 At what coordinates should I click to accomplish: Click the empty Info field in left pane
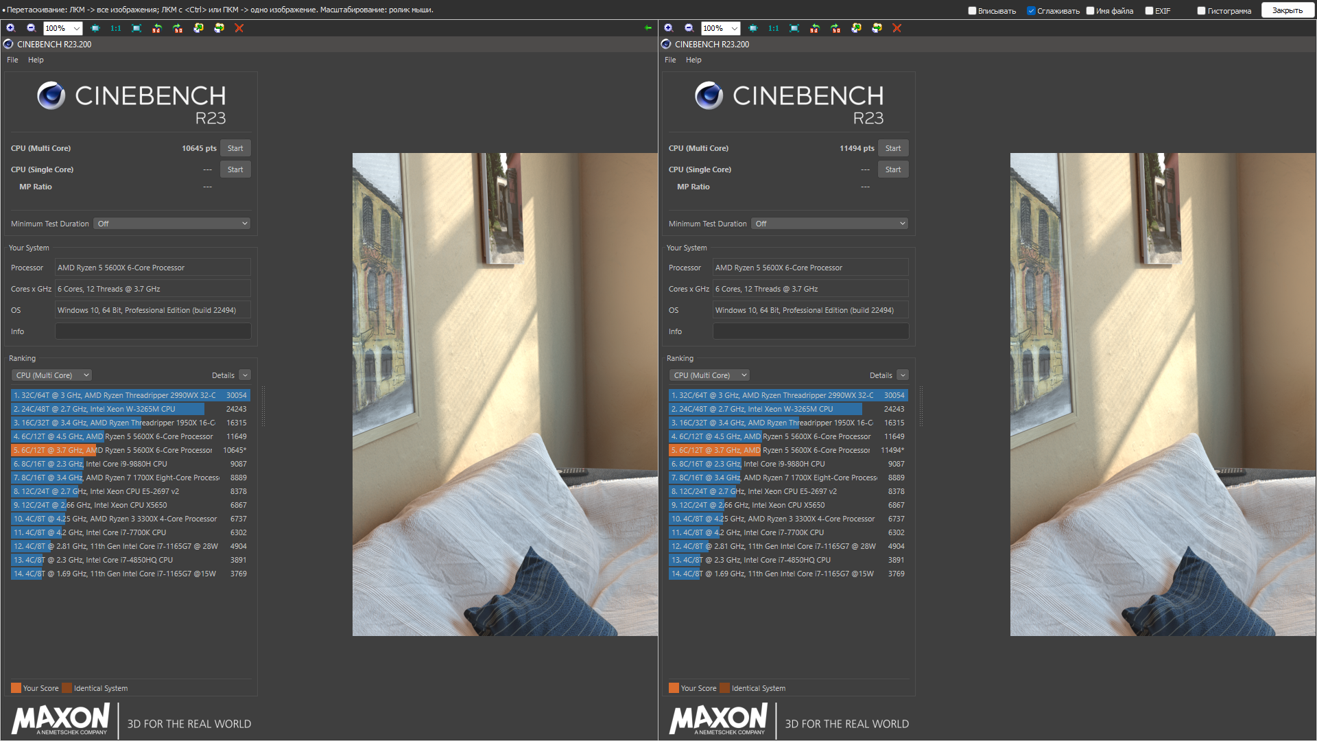152,331
